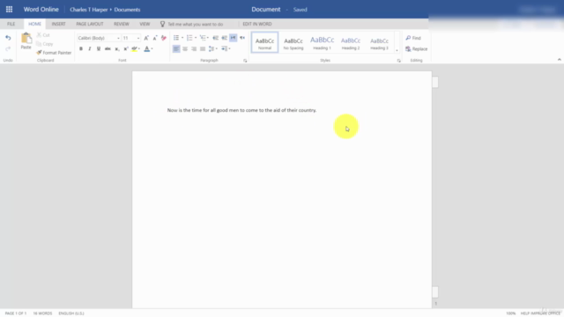Click the Decrease Indent icon
This screenshot has height=317, width=564.
pos(215,38)
